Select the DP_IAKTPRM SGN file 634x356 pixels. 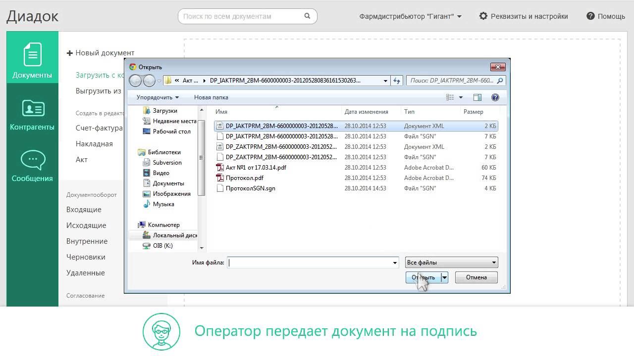pos(356,136)
